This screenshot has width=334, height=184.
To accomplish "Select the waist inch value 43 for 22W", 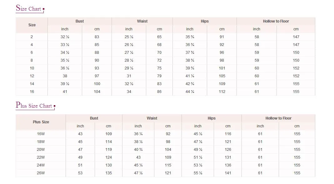I will coord(138,157).
